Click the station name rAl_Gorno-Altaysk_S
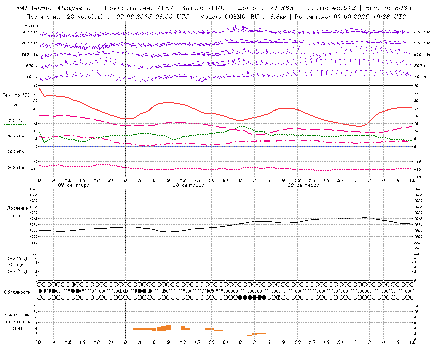The image size is (432, 345). point(54,8)
